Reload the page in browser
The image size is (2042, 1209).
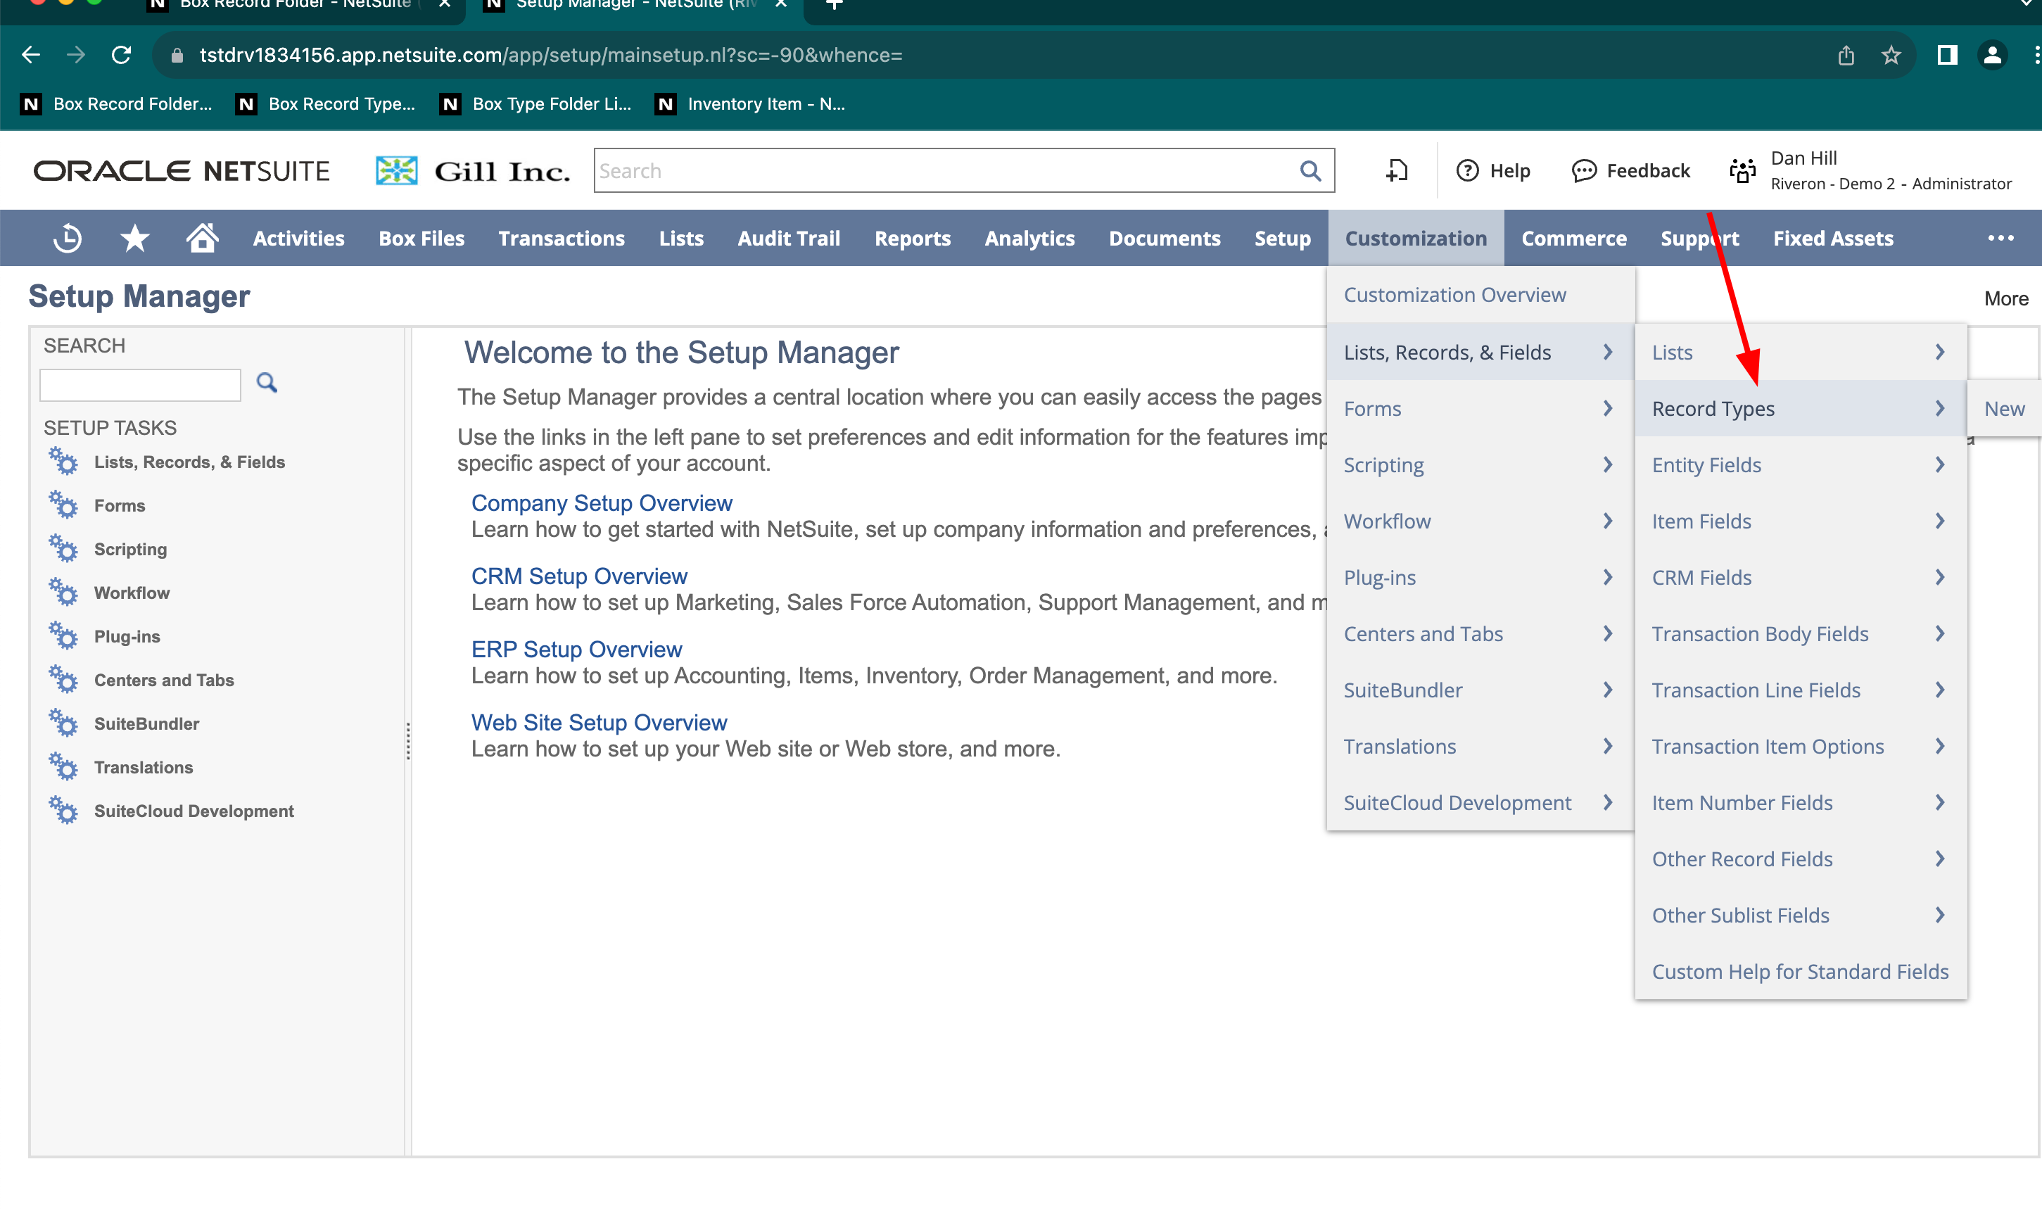(x=121, y=56)
